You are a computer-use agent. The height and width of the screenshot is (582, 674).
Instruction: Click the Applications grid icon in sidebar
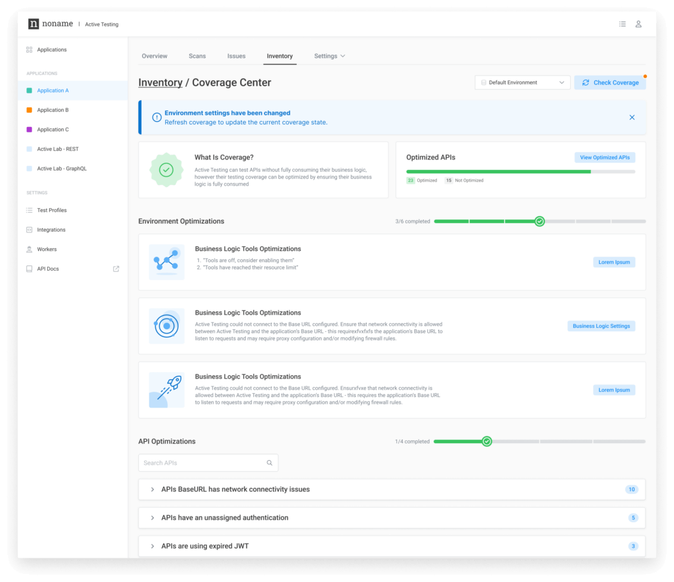(29, 50)
